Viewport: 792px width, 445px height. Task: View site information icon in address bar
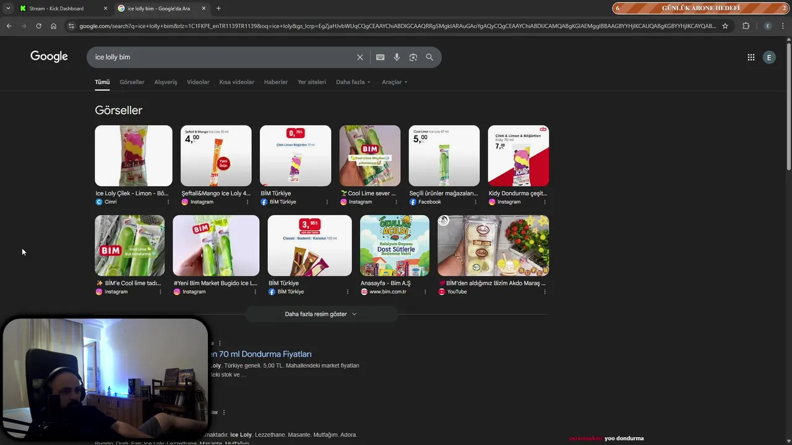coord(71,26)
